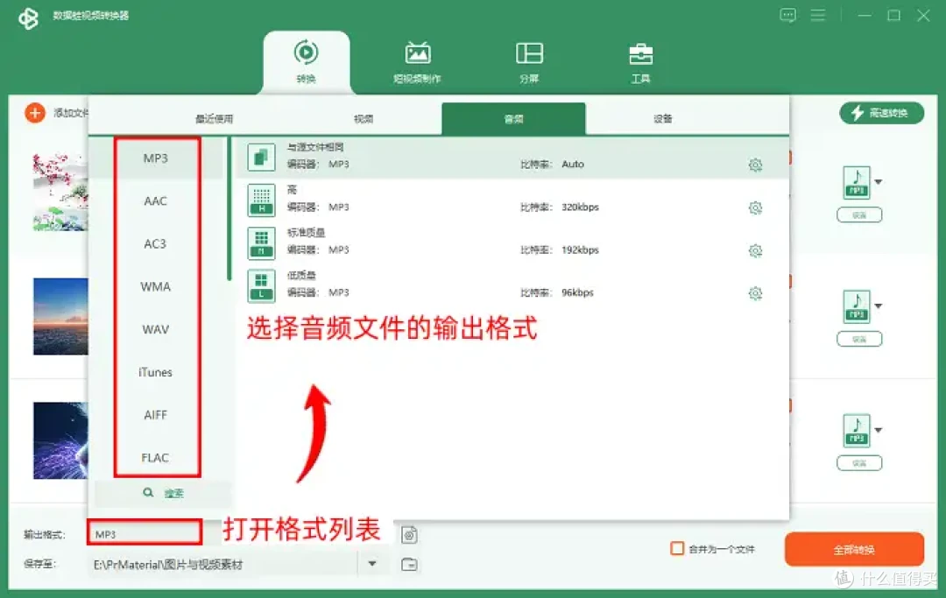This screenshot has width=946, height=598.
Task: Expand the second file's format dropdown arrow
Action: [x=879, y=306]
